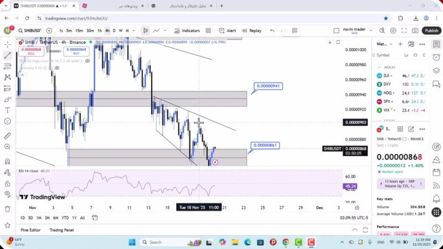Viewport: 443px width, 249px height.
Task: Open chart settings gear icon
Action: click(x=394, y=31)
